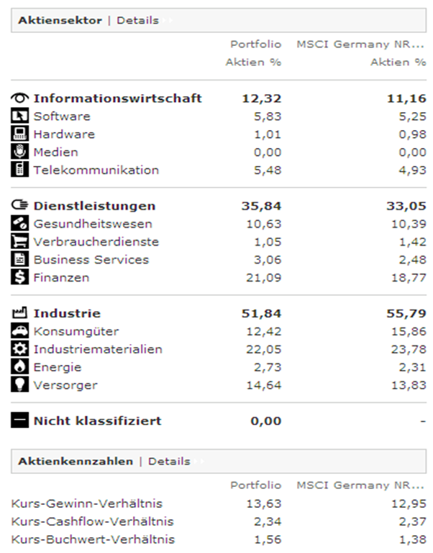Click the Gesundheitswesen pill icon

(x=19, y=224)
